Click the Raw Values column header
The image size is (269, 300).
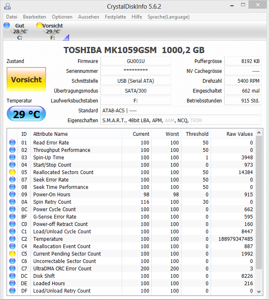pos(233,134)
